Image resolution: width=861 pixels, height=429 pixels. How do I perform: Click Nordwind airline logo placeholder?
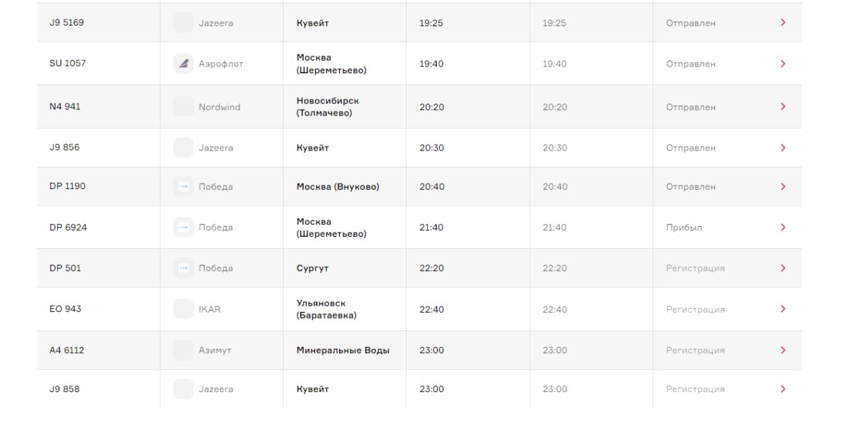pyautogui.click(x=183, y=107)
